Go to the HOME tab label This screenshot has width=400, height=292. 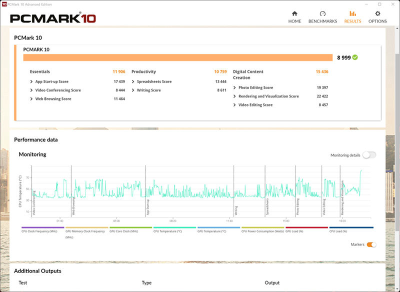point(294,21)
